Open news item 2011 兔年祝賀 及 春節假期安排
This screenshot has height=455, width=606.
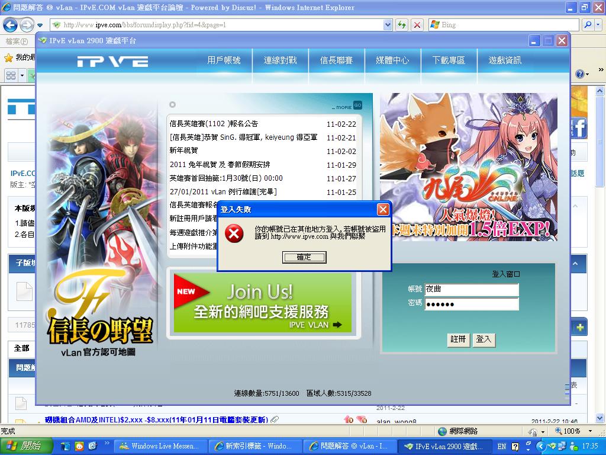pyautogui.click(x=220, y=165)
